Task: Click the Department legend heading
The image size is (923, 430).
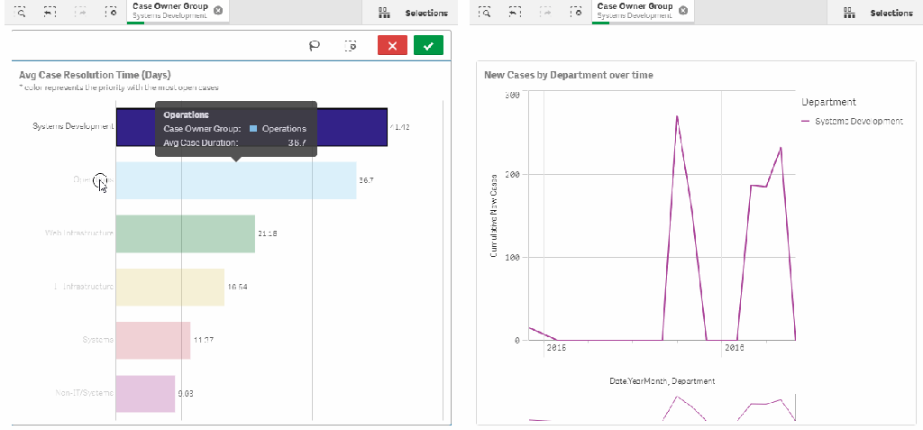Action: [828, 102]
